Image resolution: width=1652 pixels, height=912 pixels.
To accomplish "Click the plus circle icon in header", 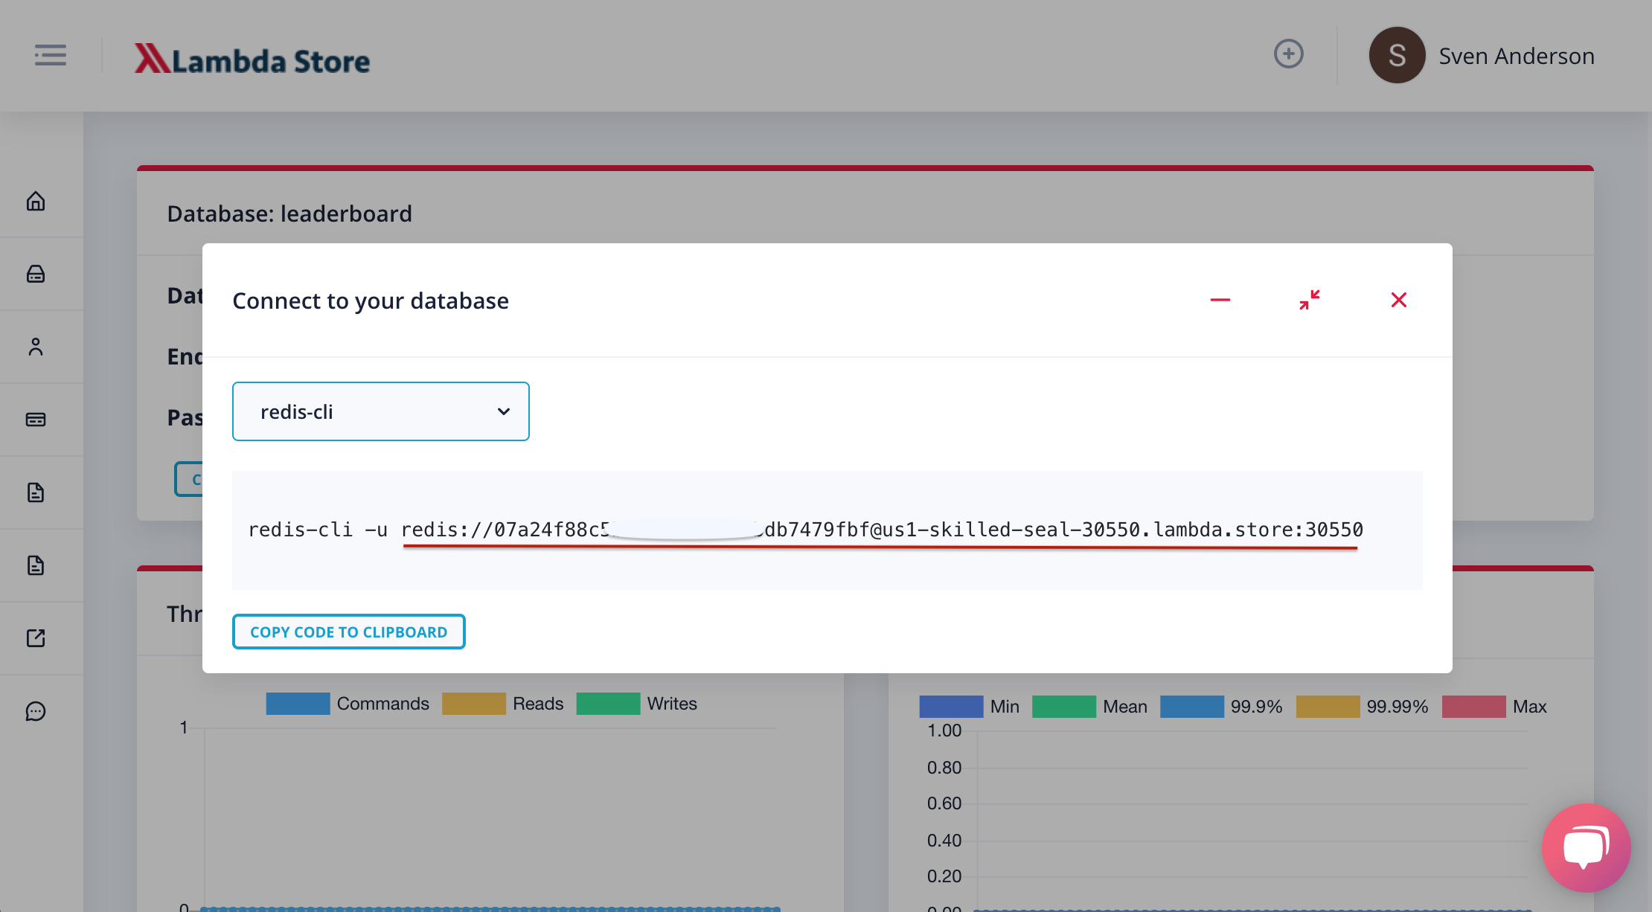I will point(1288,54).
